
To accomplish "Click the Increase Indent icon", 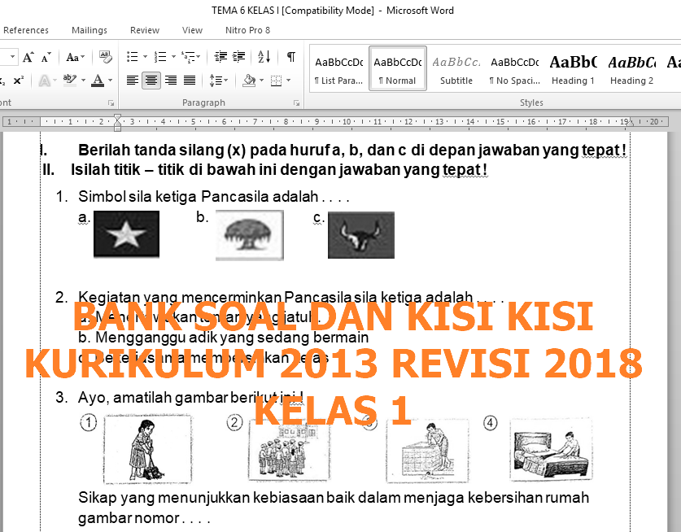I will 239,56.
